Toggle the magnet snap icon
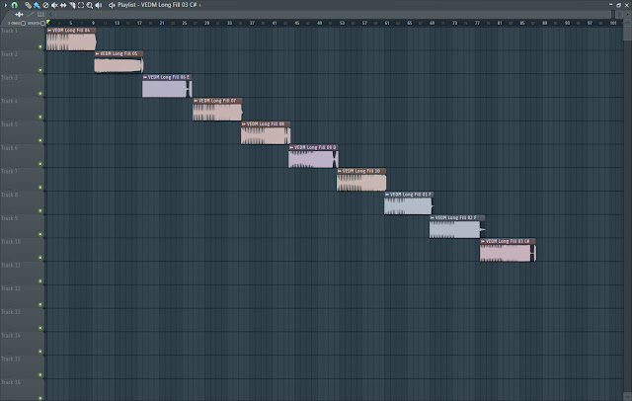The width and height of the screenshot is (632, 401). pyautogui.click(x=15, y=5)
